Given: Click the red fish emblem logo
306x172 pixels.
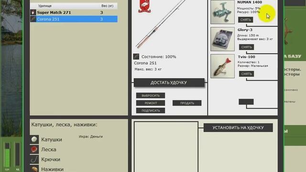Looking at the screenshot, I should [x=144, y=6].
